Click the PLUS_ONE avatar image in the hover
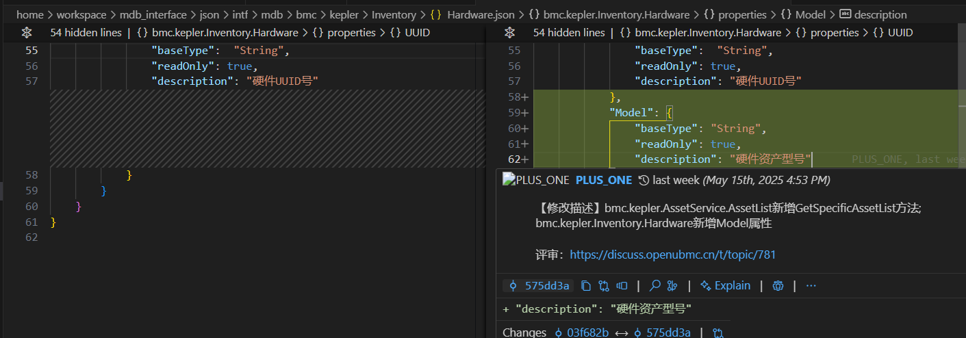Screen dimensions: 966x338 click(x=536, y=180)
